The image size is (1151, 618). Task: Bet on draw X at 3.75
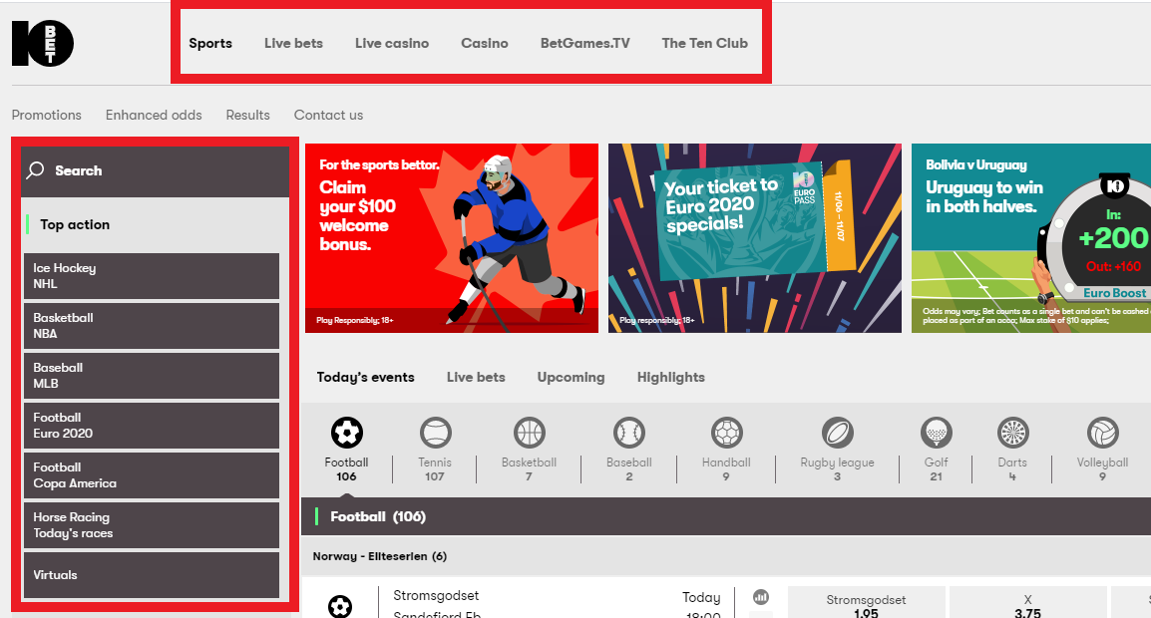(1027, 603)
